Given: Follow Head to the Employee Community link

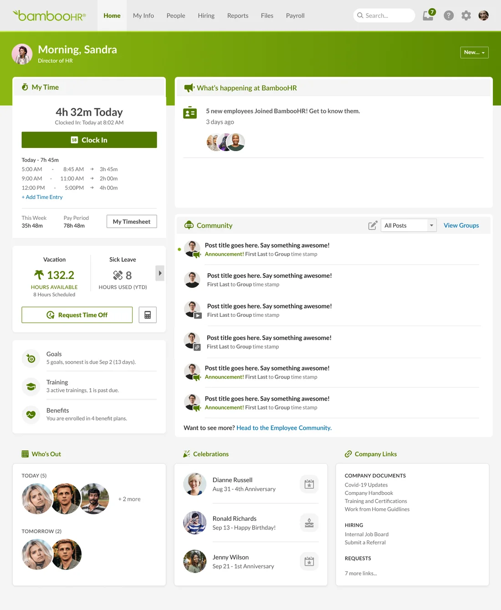Looking at the screenshot, I should [x=284, y=428].
